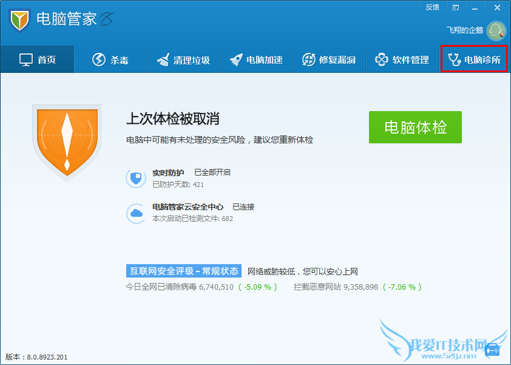This screenshot has height=365, width=511.
Task: Click the 上次体检被取消 heading
Action: click(173, 118)
